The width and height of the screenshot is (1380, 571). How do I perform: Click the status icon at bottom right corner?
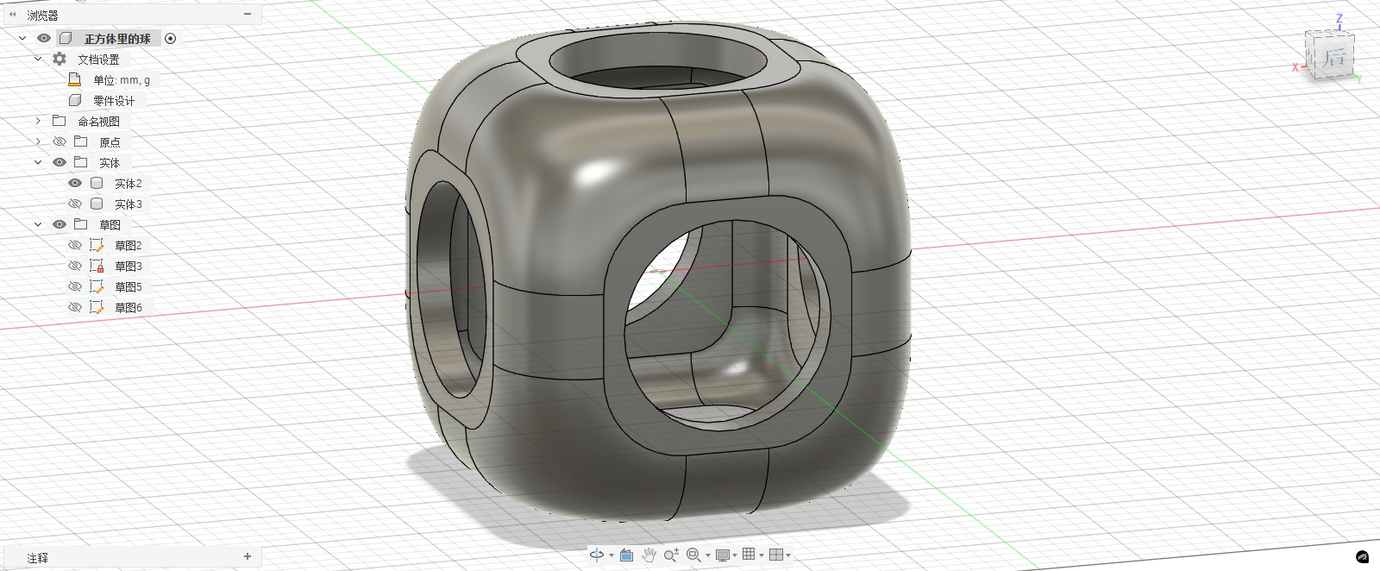click(x=1363, y=557)
